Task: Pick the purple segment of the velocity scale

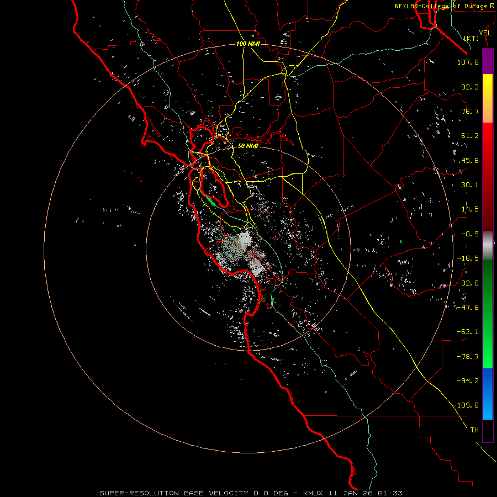Action: [x=488, y=62]
